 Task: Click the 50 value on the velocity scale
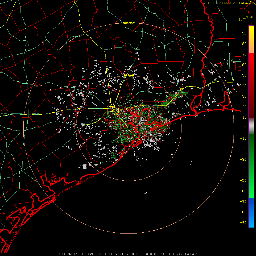point(244,75)
